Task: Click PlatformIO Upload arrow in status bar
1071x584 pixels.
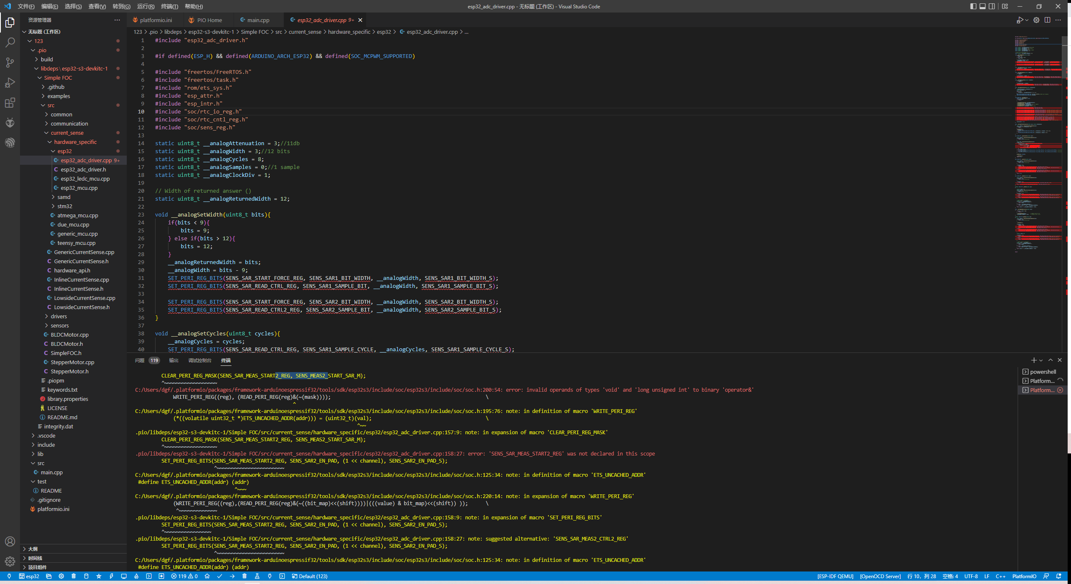Action: coord(232,576)
